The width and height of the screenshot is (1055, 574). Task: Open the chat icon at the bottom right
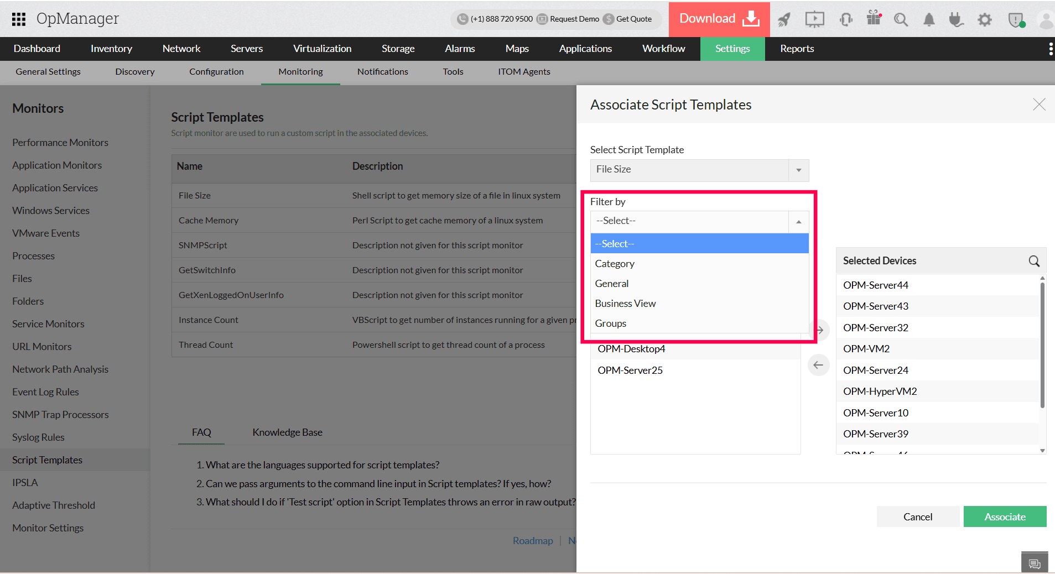[1035, 563]
